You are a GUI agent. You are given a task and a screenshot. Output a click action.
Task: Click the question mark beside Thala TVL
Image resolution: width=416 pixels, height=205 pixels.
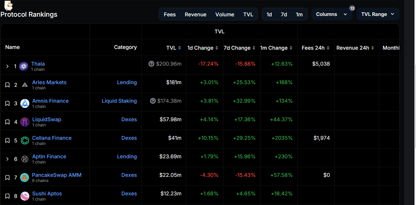click(151, 64)
